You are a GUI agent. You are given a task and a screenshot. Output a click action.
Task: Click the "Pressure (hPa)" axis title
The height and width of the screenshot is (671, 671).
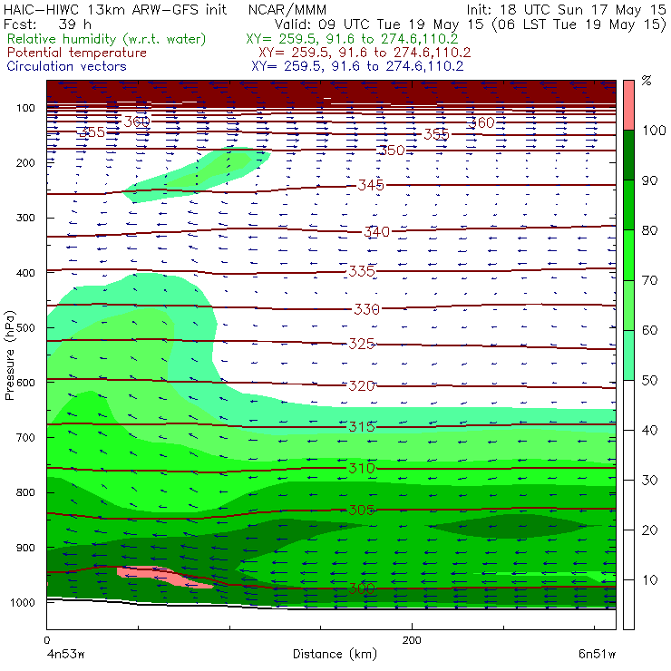tap(10, 355)
